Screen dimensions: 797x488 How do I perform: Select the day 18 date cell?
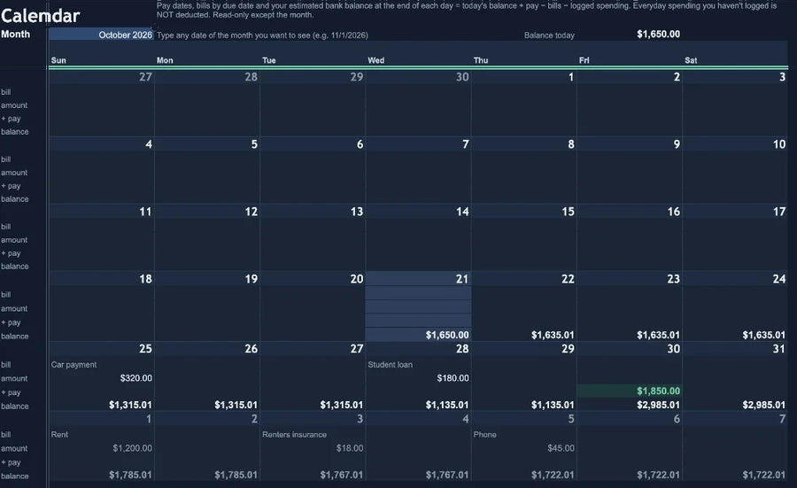click(x=101, y=279)
